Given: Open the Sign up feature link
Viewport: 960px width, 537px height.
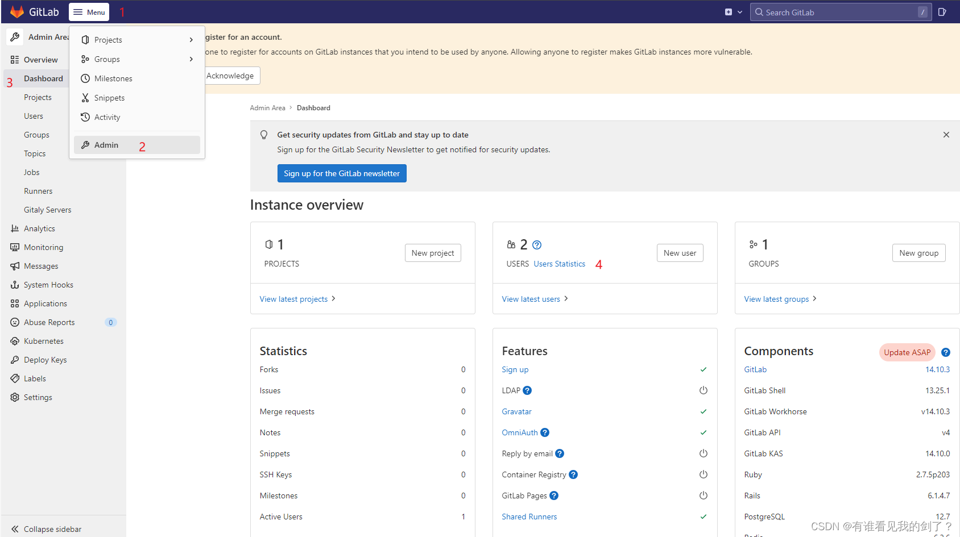Looking at the screenshot, I should 515,369.
